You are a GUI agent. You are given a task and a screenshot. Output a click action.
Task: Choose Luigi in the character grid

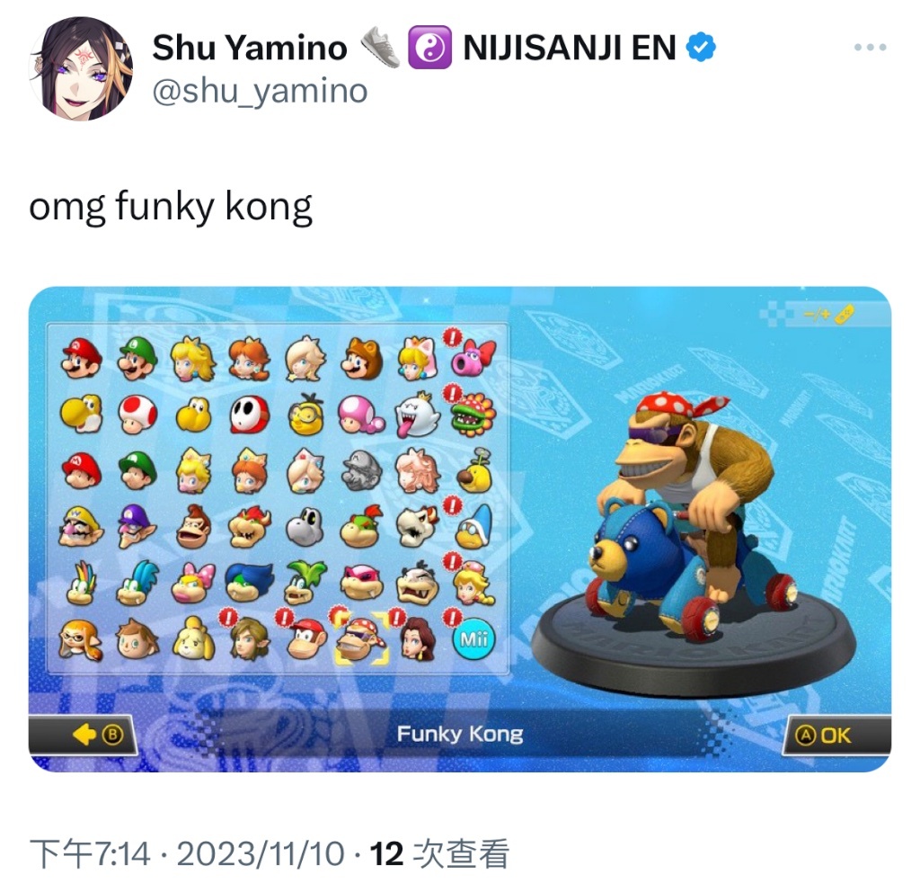tap(137, 358)
